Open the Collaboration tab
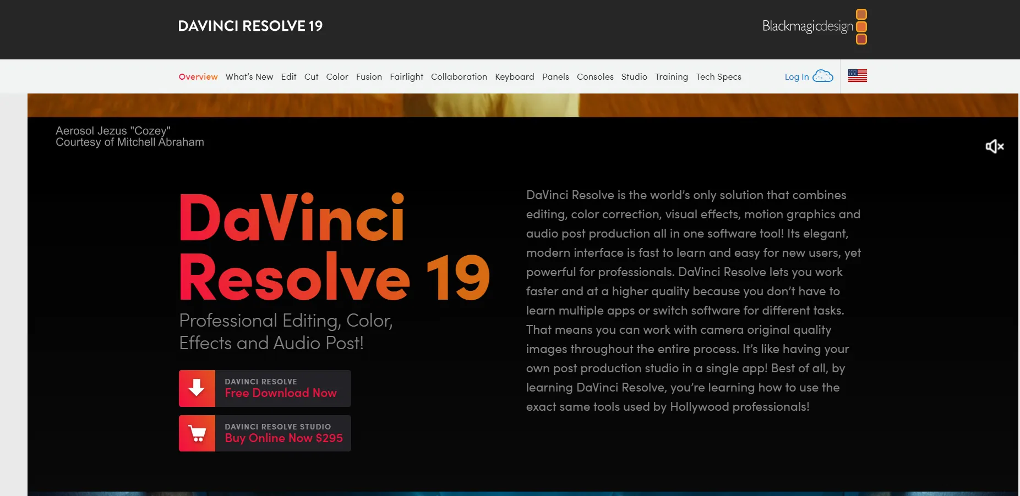The width and height of the screenshot is (1020, 496). (x=459, y=77)
